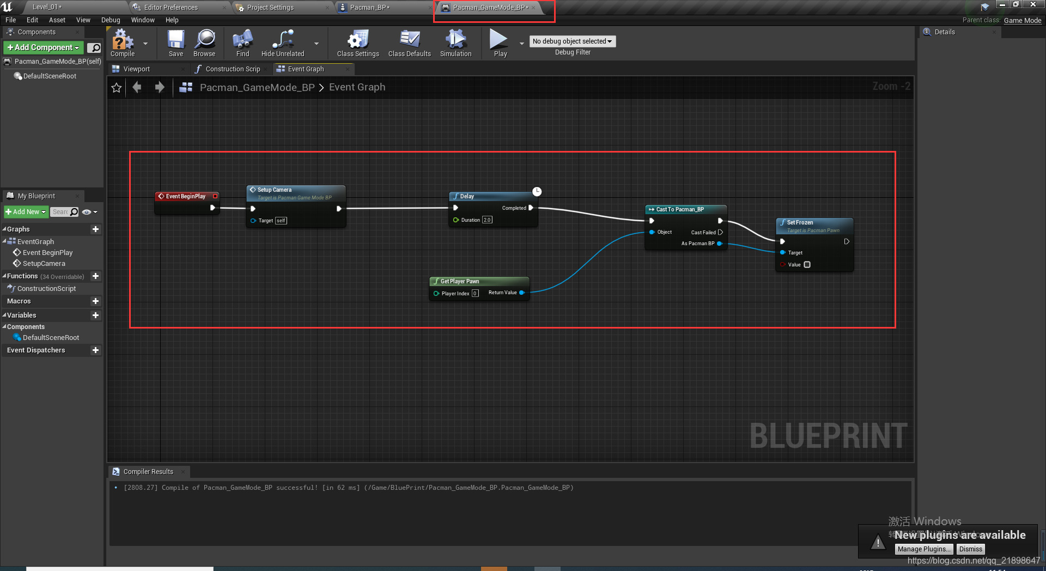1046x571 pixels.
Task: Switch to Editor Preferences tab
Action: click(x=171, y=8)
